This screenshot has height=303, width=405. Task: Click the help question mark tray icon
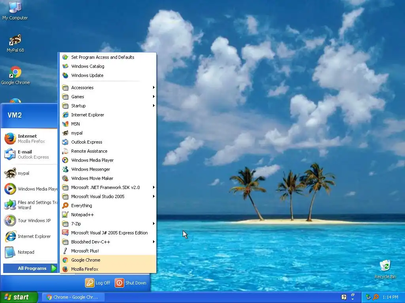[344, 297]
